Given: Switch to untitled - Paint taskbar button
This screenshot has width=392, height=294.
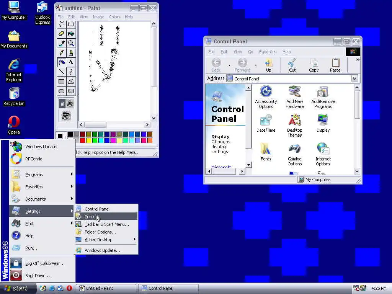Looking at the screenshot, I should tap(106, 288).
